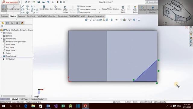Click Mirror Entities
The image size is (193, 109).
pyautogui.click(x=84, y=6)
